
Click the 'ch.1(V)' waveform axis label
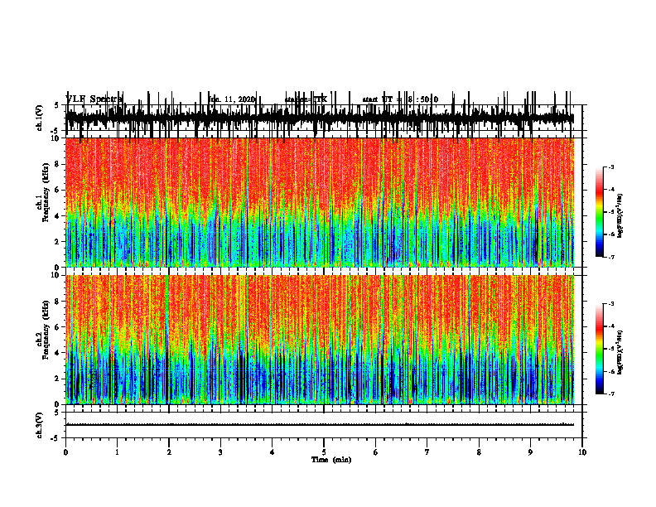tap(40, 118)
